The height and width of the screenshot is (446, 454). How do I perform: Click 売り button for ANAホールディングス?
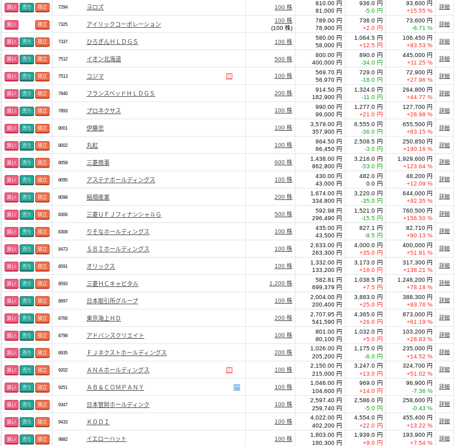tap(27, 370)
